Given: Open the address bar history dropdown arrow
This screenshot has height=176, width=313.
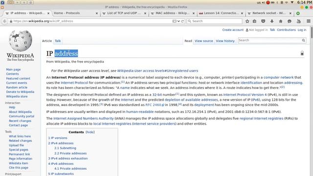Looking at the screenshot, I should 179,21.
